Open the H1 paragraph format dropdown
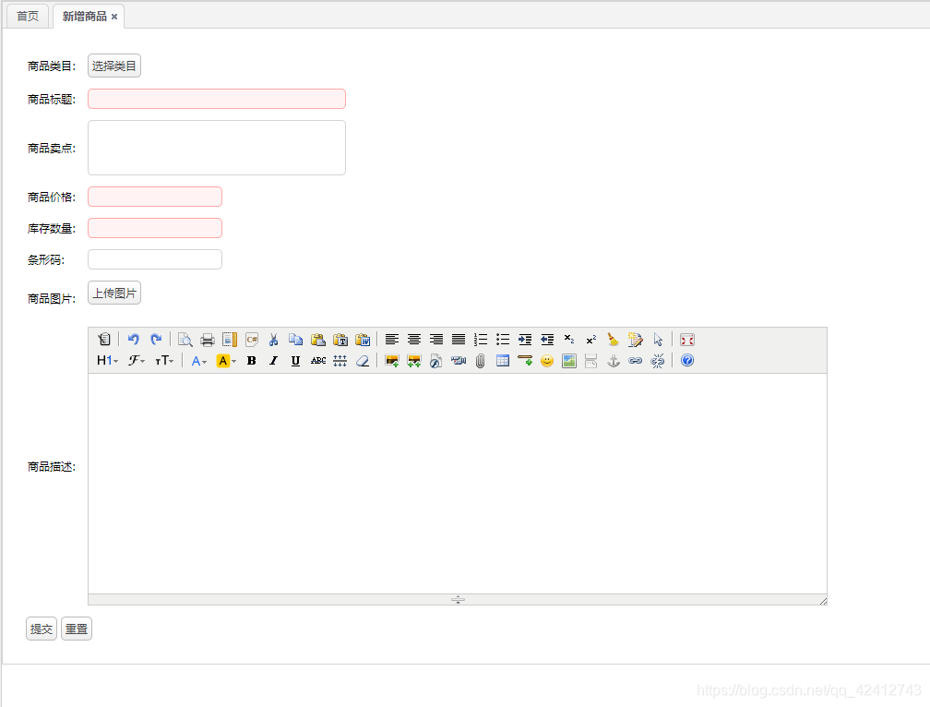Image resolution: width=930 pixels, height=707 pixels. [107, 361]
